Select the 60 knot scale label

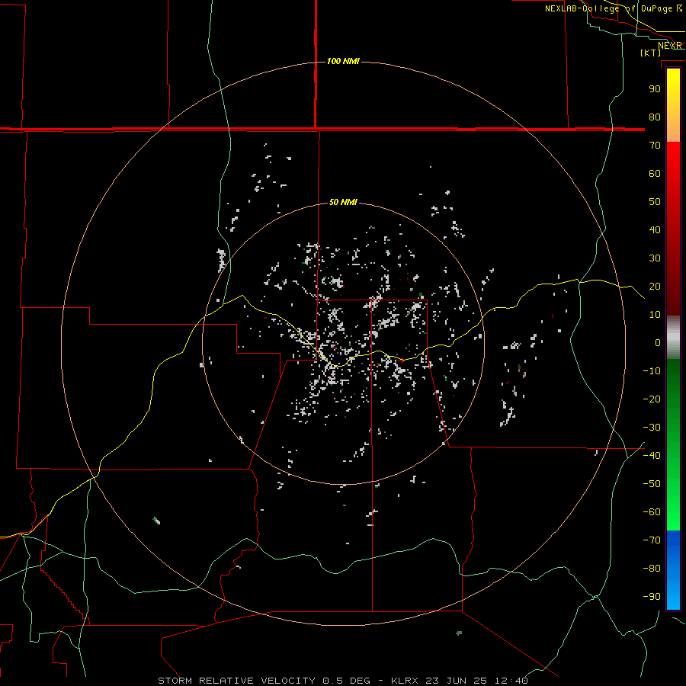pyautogui.click(x=655, y=173)
